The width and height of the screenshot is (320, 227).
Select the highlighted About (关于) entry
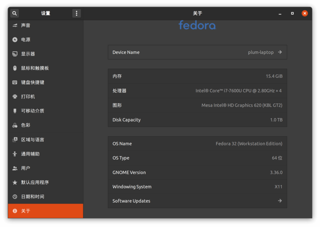point(26,211)
